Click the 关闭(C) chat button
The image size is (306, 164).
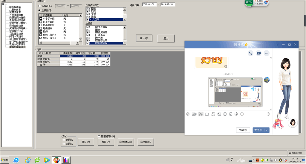pyautogui.click(x=243, y=130)
